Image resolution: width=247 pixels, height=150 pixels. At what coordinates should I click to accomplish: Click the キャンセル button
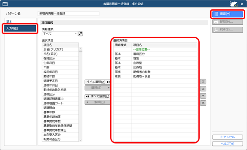coord(227,137)
